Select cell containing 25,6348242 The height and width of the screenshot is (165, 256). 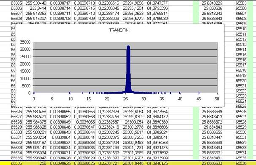(x=211, y=14)
